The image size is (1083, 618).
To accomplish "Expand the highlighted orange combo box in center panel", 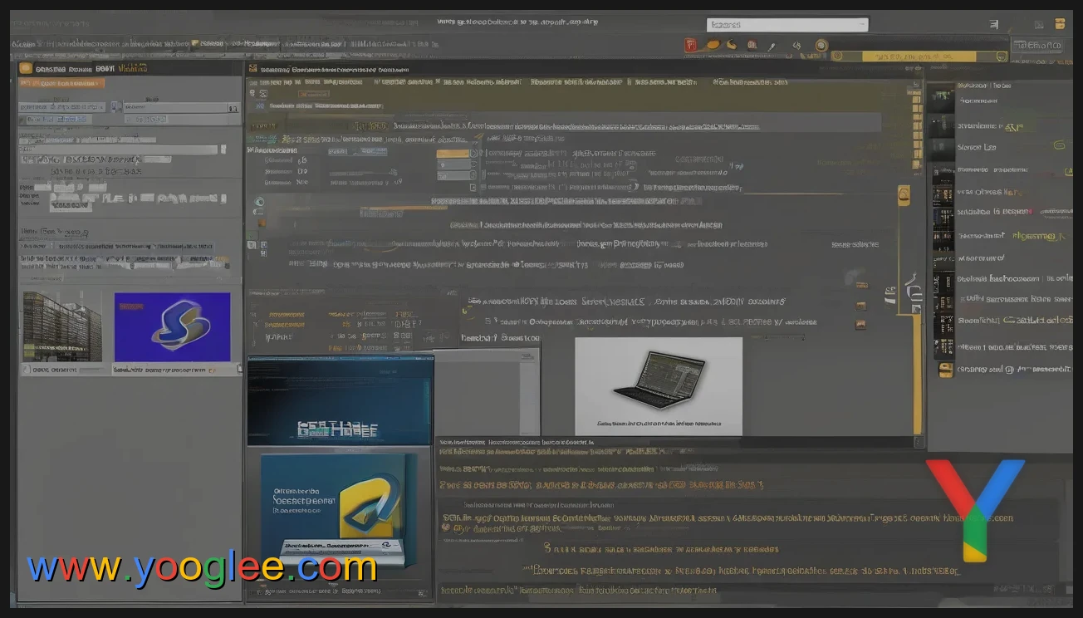I will click(453, 154).
